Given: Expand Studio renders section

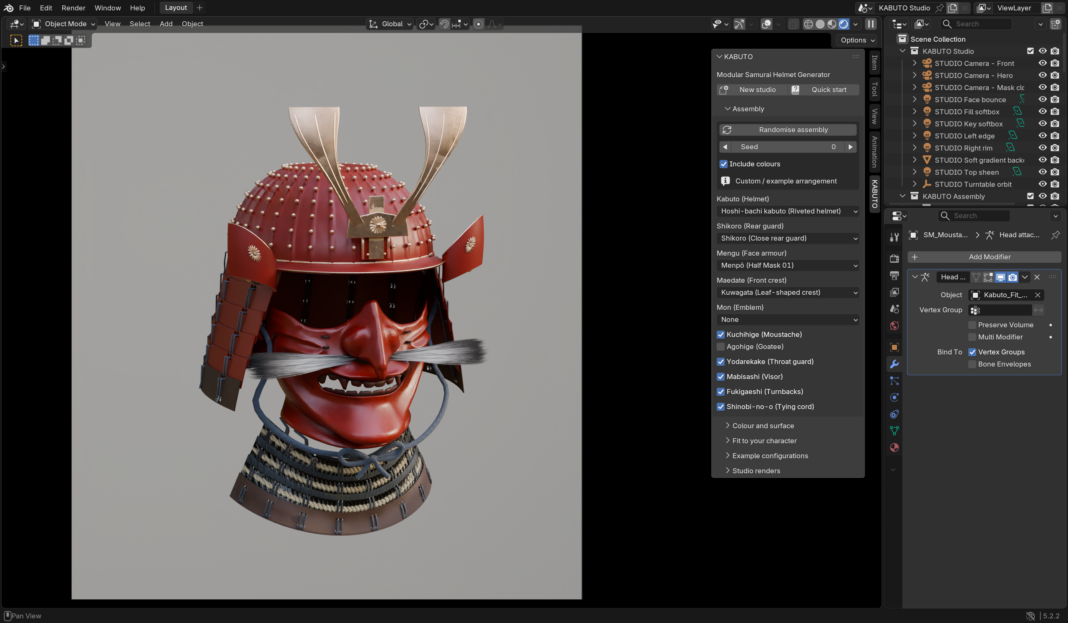Looking at the screenshot, I should [x=756, y=470].
